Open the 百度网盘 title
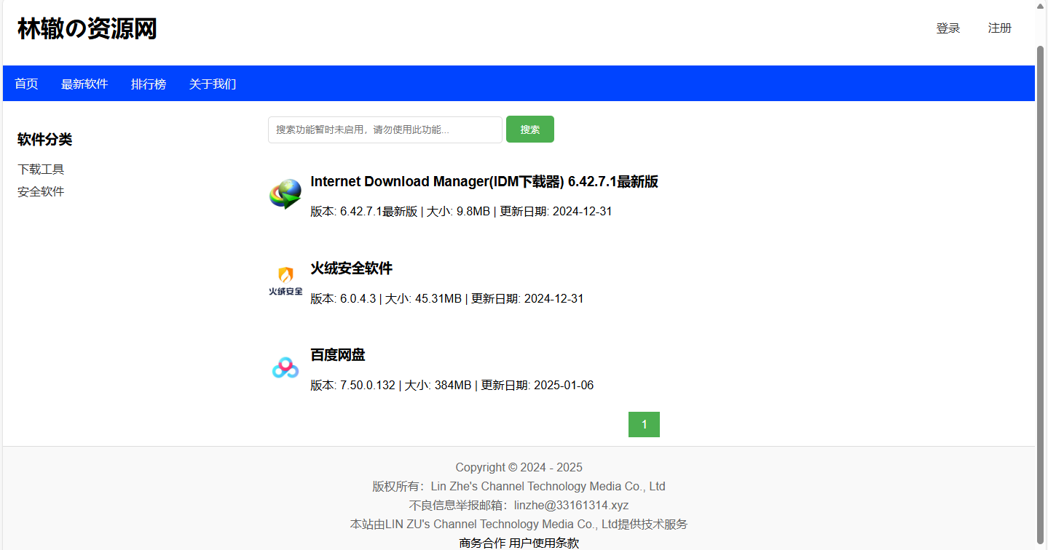Viewport: 1048px width, 550px height. 338,355
